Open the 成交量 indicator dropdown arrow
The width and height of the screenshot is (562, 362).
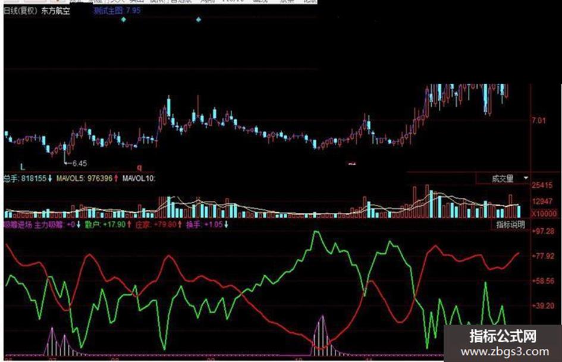[x=526, y=178]
